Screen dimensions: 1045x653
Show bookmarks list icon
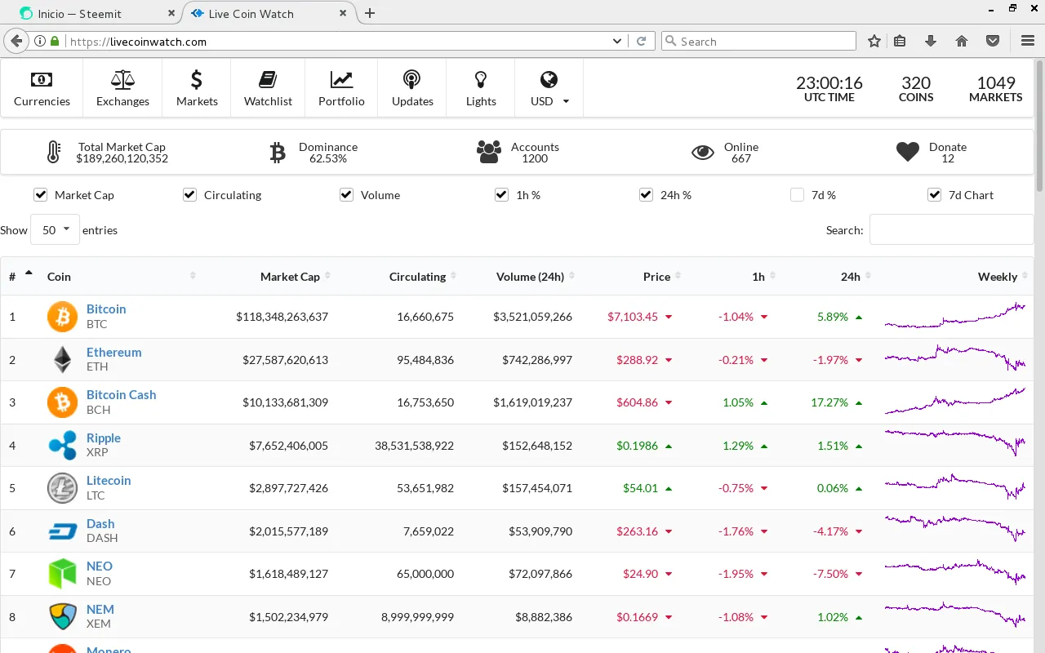[900, 41]
